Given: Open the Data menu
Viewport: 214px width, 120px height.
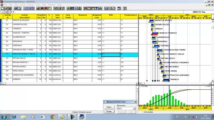Looking at the screenshot, I should (44, 5).
